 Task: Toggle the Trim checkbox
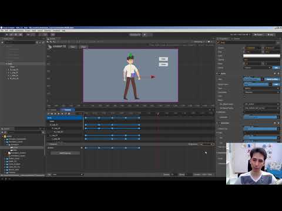[x=244, y=96]
